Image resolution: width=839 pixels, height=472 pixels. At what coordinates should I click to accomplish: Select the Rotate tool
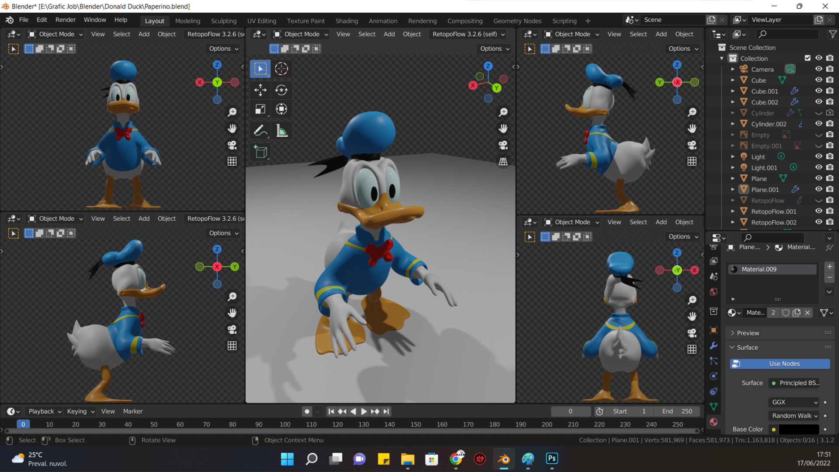click(x=281, y=90)
